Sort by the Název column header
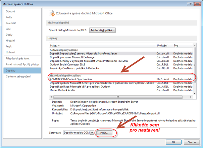This screenshot has width=203, height=148. coord(103,46)
